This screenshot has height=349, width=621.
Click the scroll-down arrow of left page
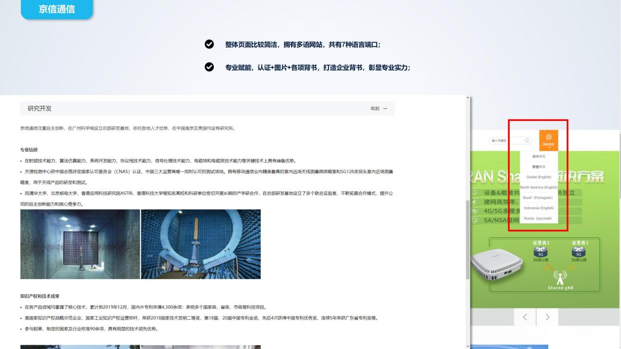pyautogui.click(x=468, y=346)
